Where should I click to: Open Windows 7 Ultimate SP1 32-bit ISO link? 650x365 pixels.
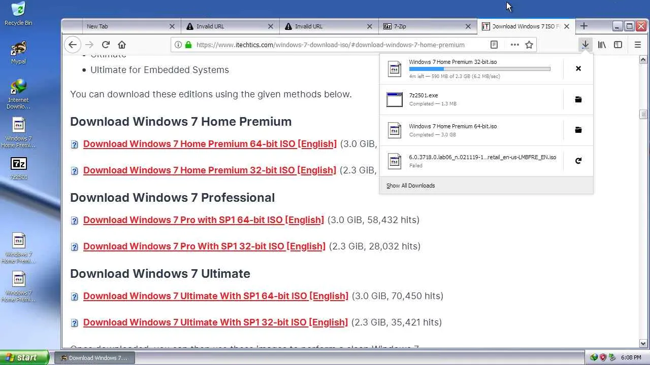215,322
